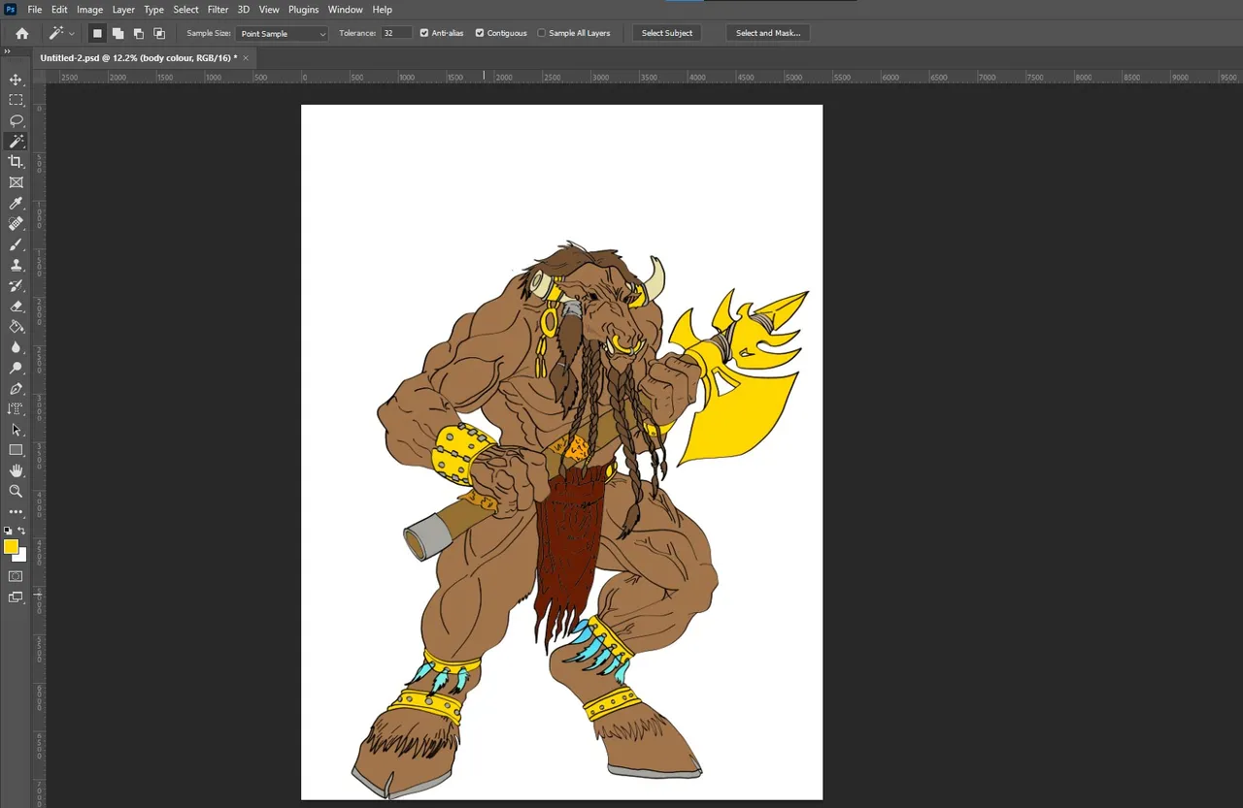
Task: Select the Vertical Type tool
Action: coord(16,409)
